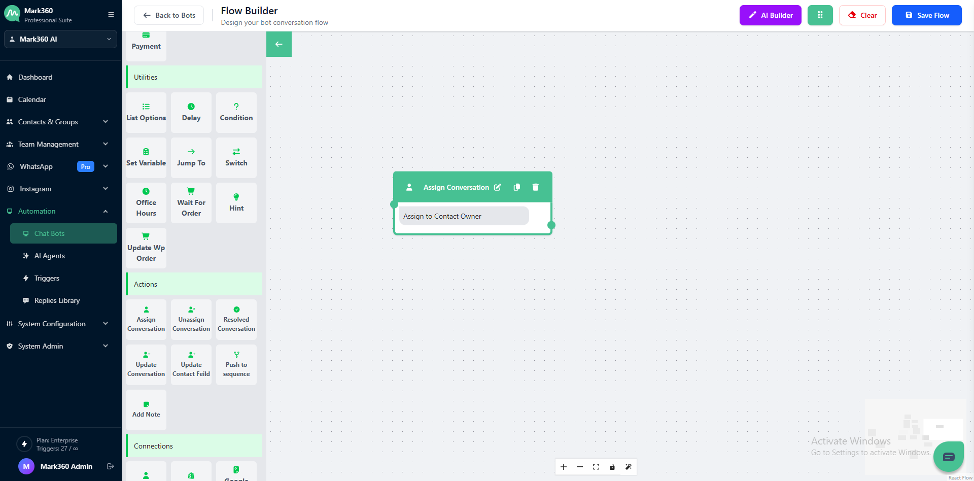Toggle canvas interactivity lock
Image resolution: width=974 pixels, height=481 pixels.
[x=612, y=467]
